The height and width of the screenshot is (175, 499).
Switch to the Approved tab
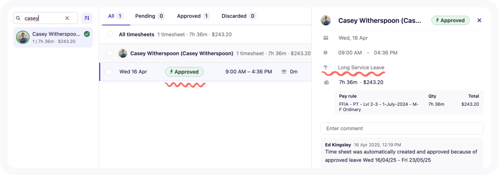193,16
